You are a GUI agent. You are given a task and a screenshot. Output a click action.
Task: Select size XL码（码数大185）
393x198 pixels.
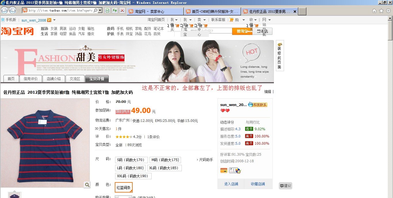(164, 168)
